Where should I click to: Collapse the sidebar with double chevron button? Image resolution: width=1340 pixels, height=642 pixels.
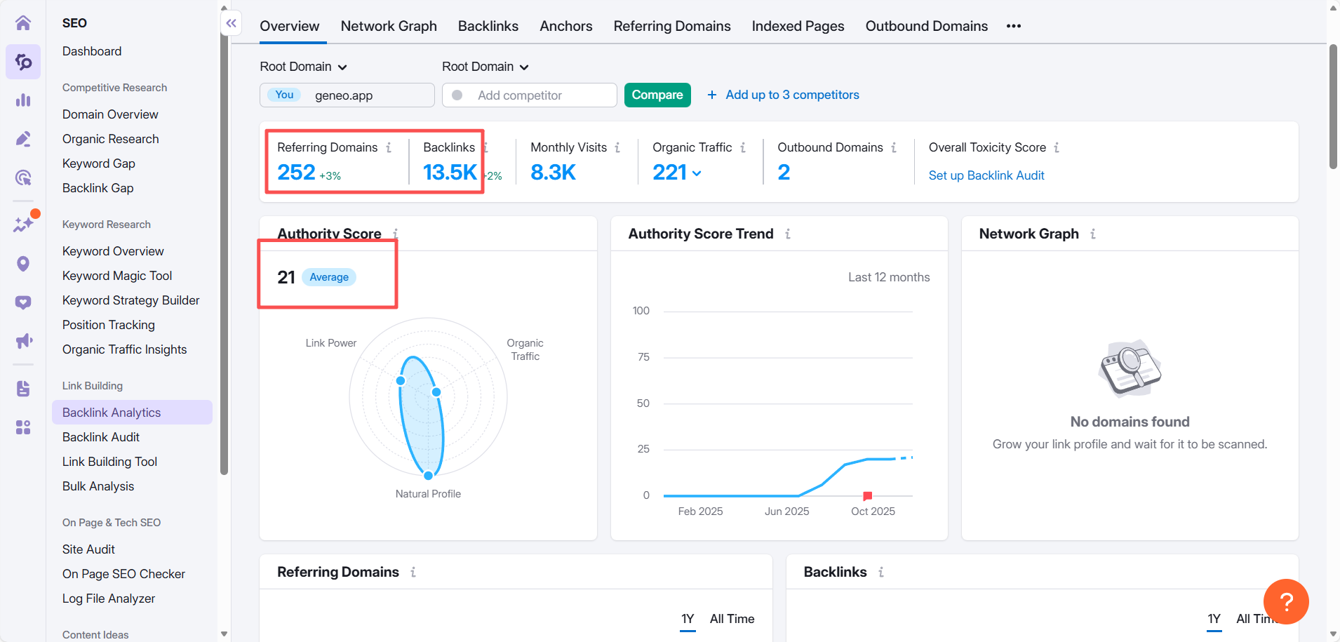(x=232, y=23)
